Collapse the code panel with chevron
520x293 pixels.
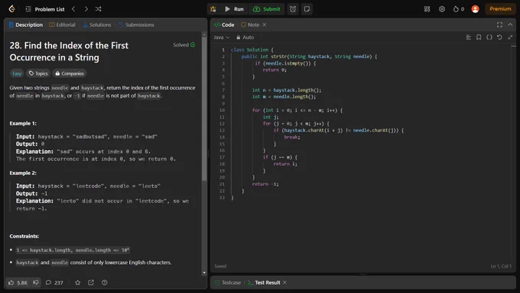pyautogui.click(x=510, y=24)
